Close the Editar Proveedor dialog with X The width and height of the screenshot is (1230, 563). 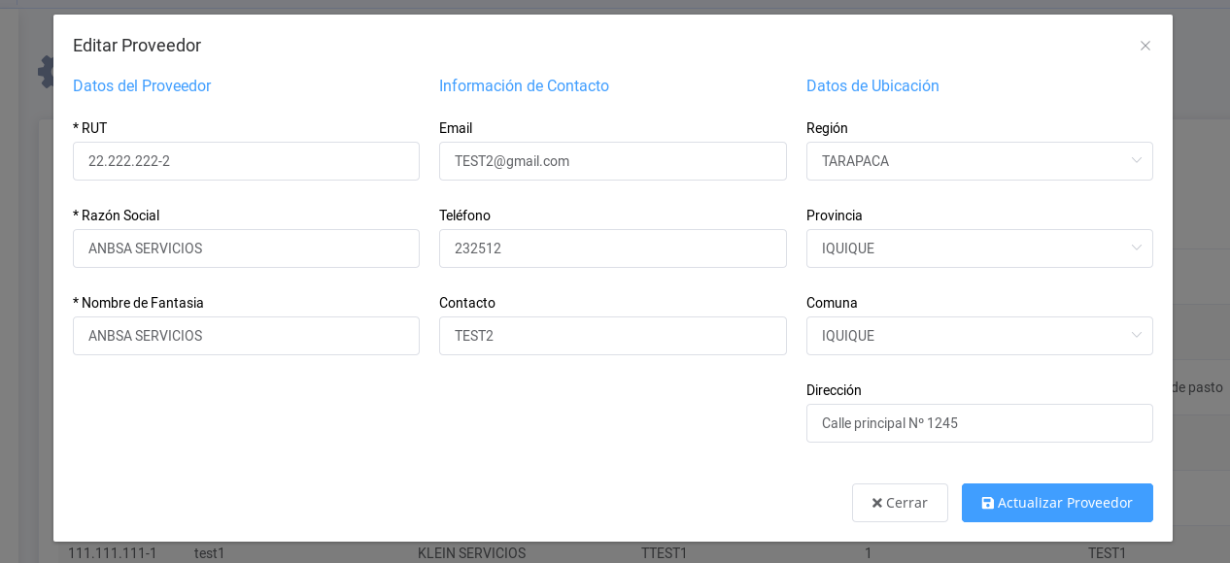pos(1145,46)
